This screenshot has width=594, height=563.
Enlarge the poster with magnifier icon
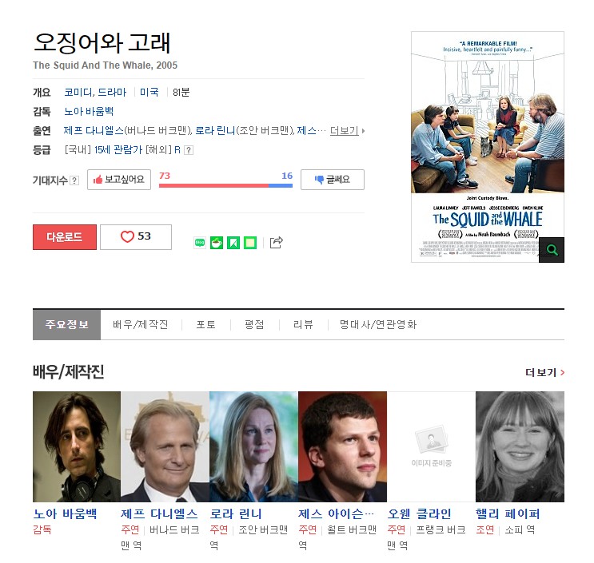552,250
